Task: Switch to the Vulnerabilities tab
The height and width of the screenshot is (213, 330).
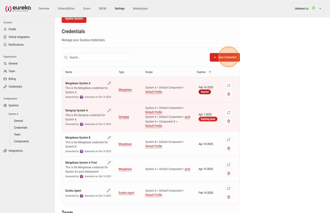Action: click(x=66, y=9)
